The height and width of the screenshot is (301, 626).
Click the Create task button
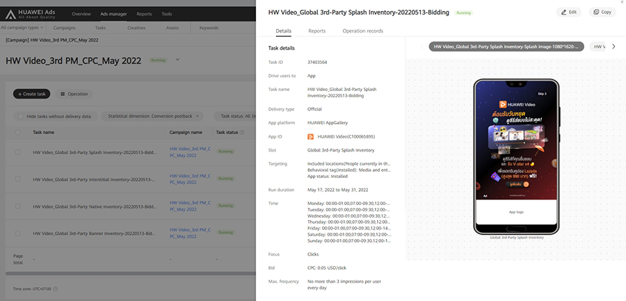point(31,94)
